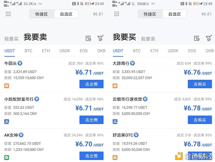Screen dimensions: 215x162
Task: Tap WeChat payment icon of AK女神
Action: click(x=6, y=157)
